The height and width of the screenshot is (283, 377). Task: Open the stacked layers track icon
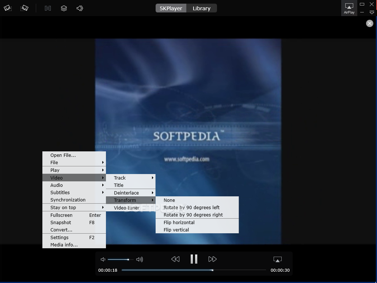pyautogui.click(x=64, y=8)
